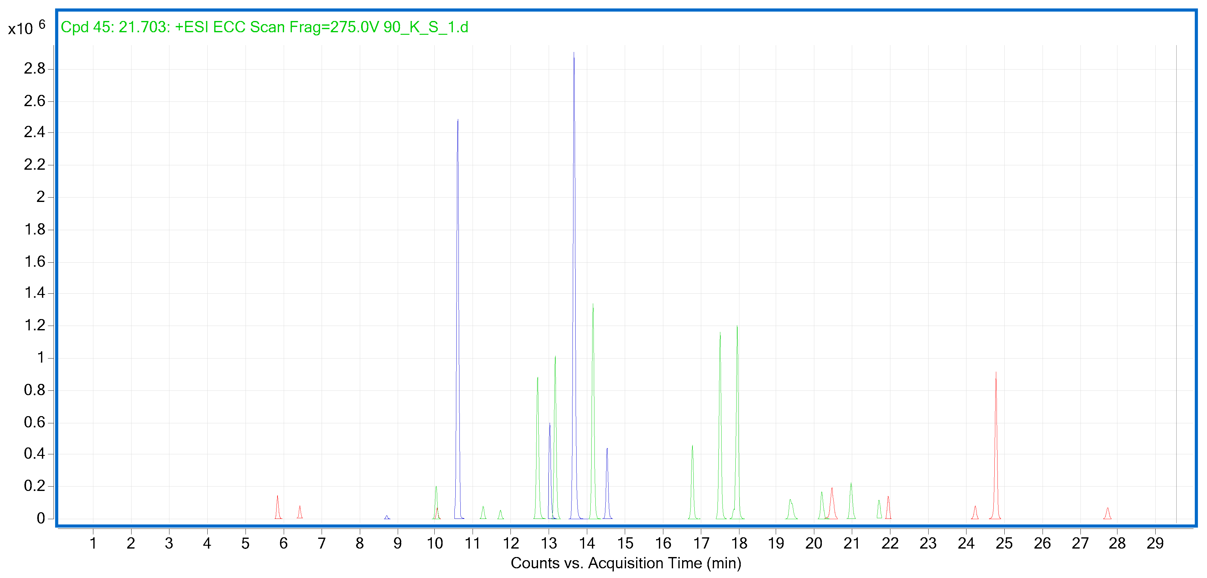Click the Cpd 45 chromatogram title text
This screenshot has width=1207, height=578.
pos(264,27)
